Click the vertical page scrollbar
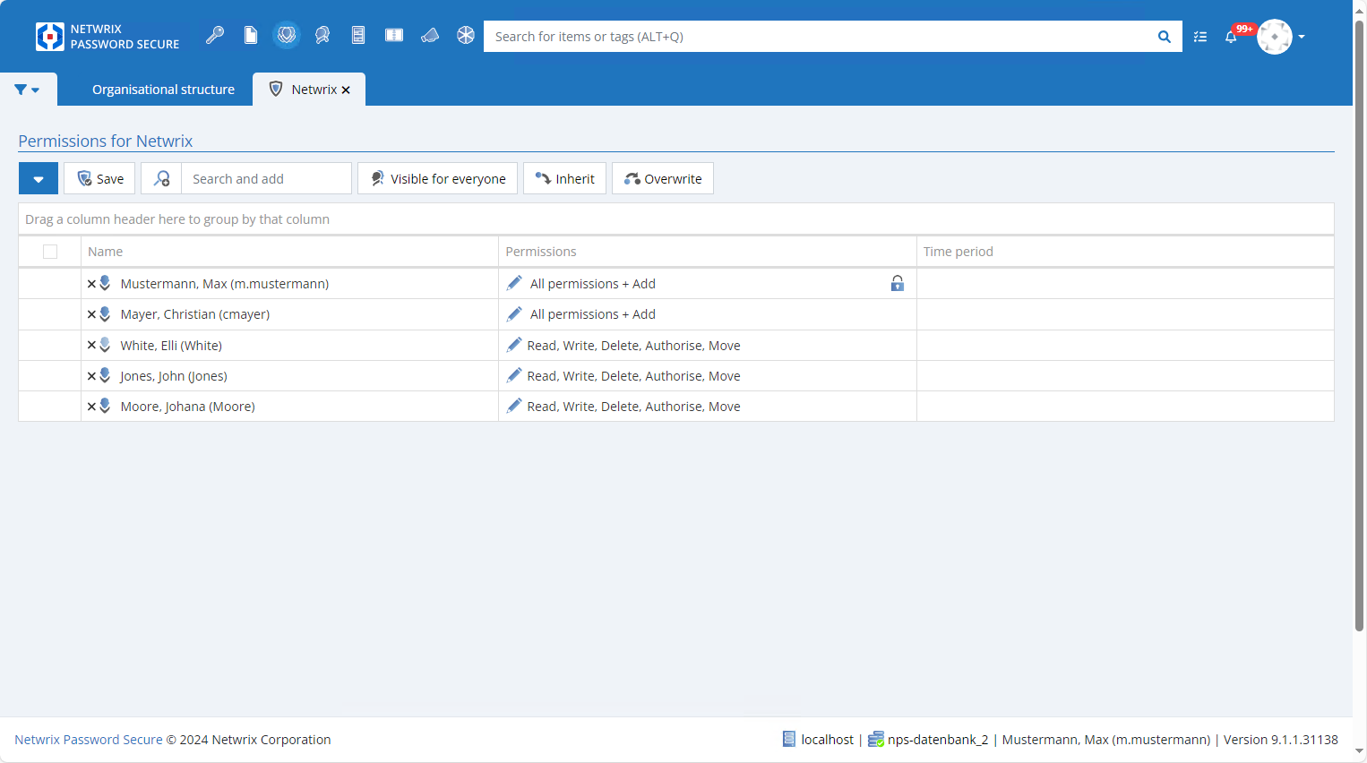Image resolution: width=1367 pixels, height=763 pixels. point(1360,324)
